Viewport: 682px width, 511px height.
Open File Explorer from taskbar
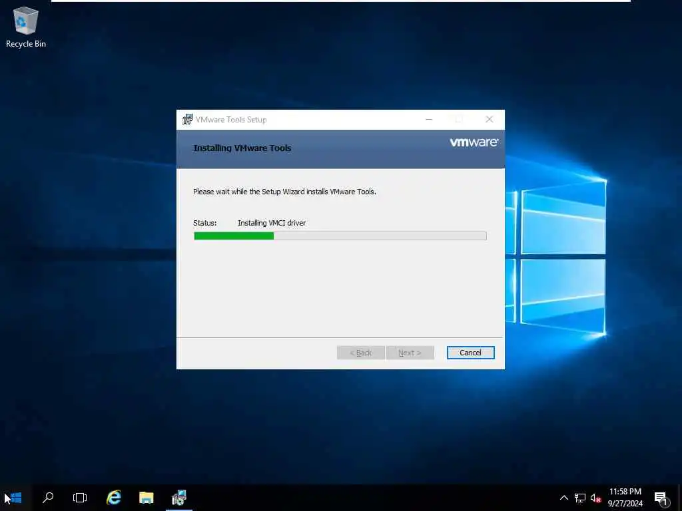(146, 498)
